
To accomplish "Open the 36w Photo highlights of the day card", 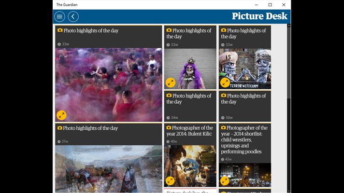I will tap(245, 106).
